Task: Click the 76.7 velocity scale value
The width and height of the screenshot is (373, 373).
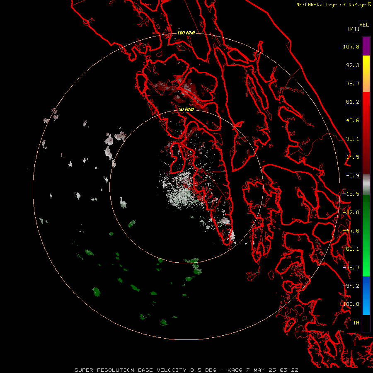Action: 353,83
